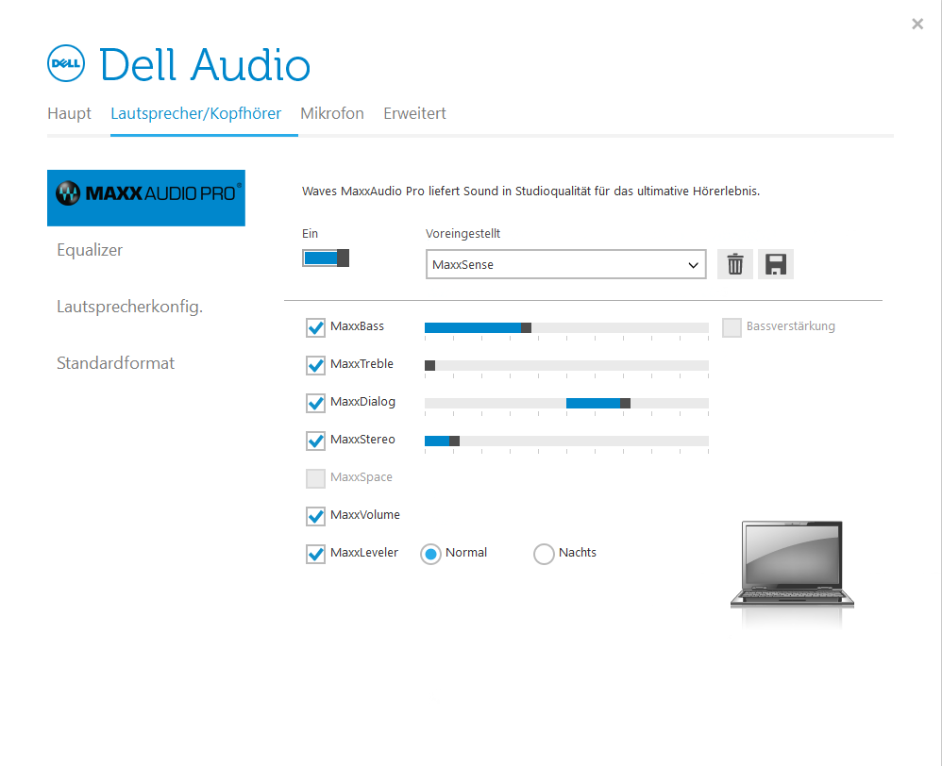Click the floppy disk save preset icon
Image resolution: width=942 pixels, height=766 pixels.
coord(776,264)
